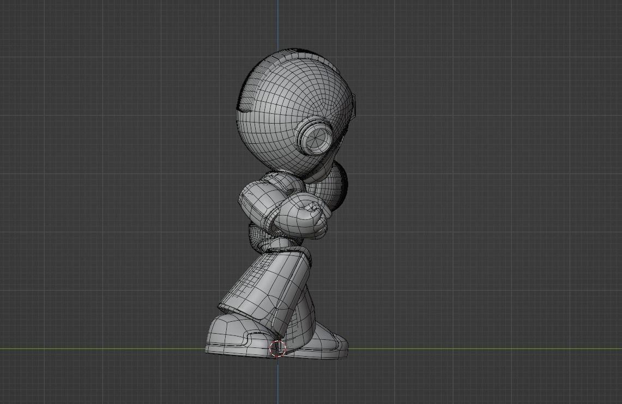Select the front foot on the left side
This screenshot has height=404, width=622.
pos(241,335)
